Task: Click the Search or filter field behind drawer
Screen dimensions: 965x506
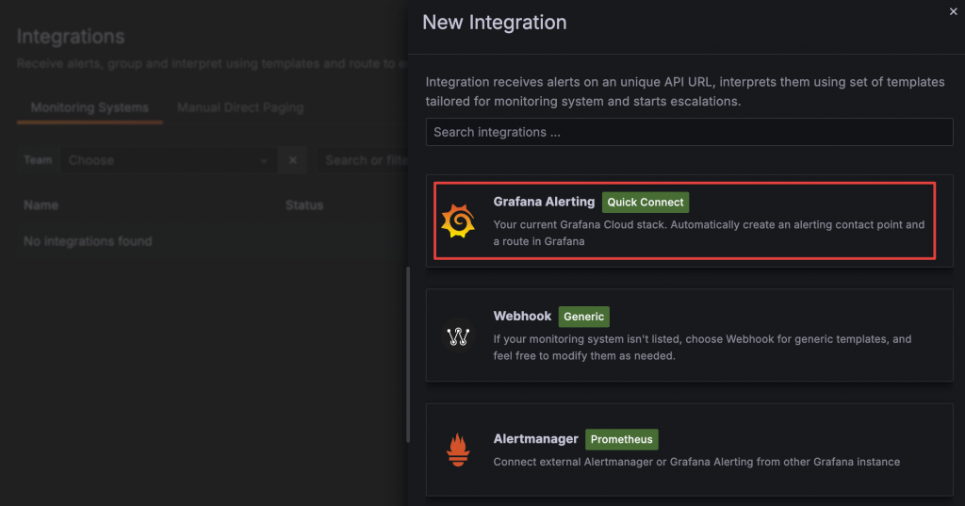Action: point(363,160)
